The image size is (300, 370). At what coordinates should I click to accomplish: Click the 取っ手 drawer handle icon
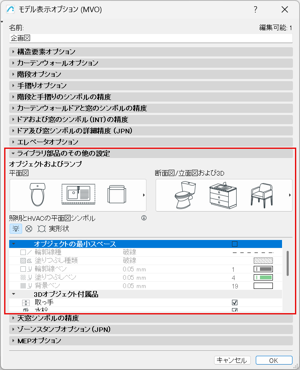point(26,303)
